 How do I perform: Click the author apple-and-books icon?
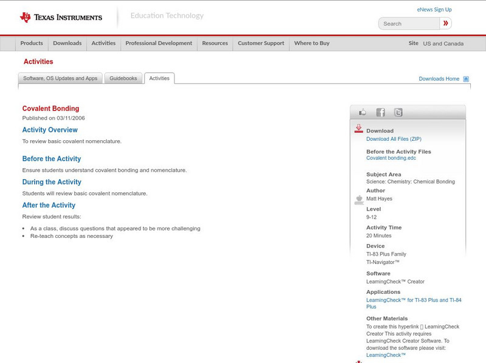click(358, 200)
